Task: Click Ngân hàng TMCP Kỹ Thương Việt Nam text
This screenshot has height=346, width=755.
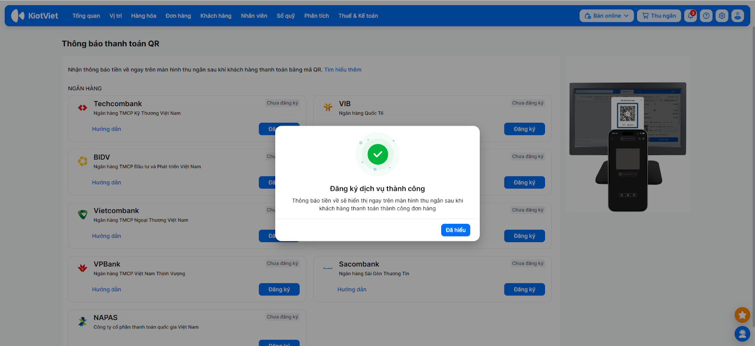Action: tap(137, 113)
